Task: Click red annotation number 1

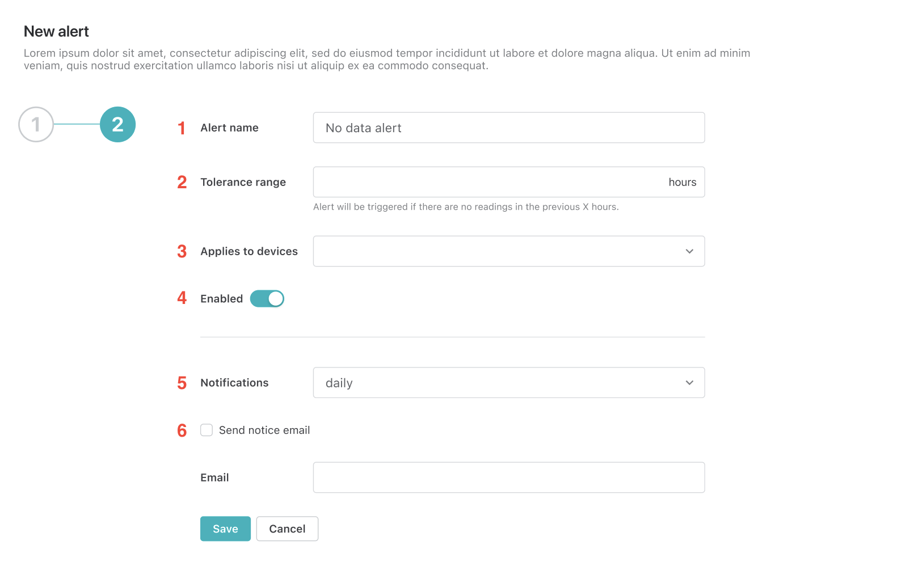Action: click(x=182, y=128)
